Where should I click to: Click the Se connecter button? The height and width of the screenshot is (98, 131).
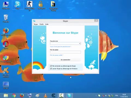coord(65,60)
